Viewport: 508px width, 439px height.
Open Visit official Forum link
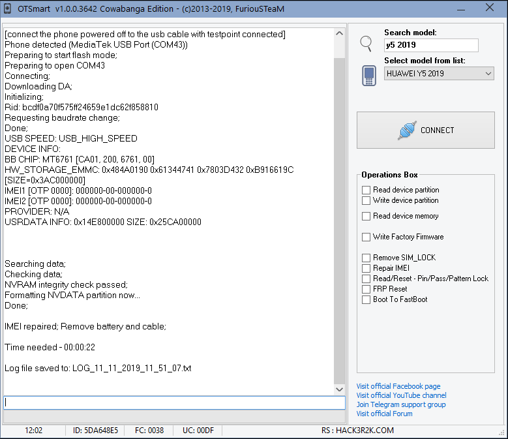[384, 414]
